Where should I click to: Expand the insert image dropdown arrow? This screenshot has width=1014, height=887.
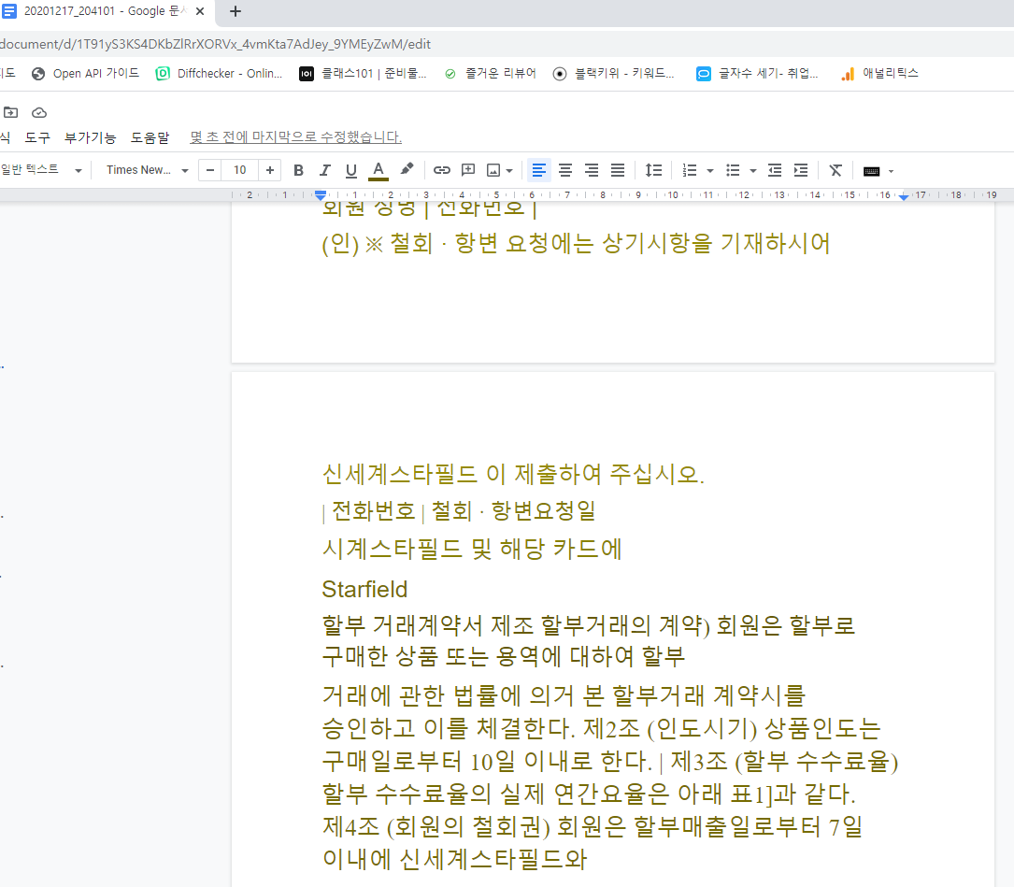click(509, 171)
